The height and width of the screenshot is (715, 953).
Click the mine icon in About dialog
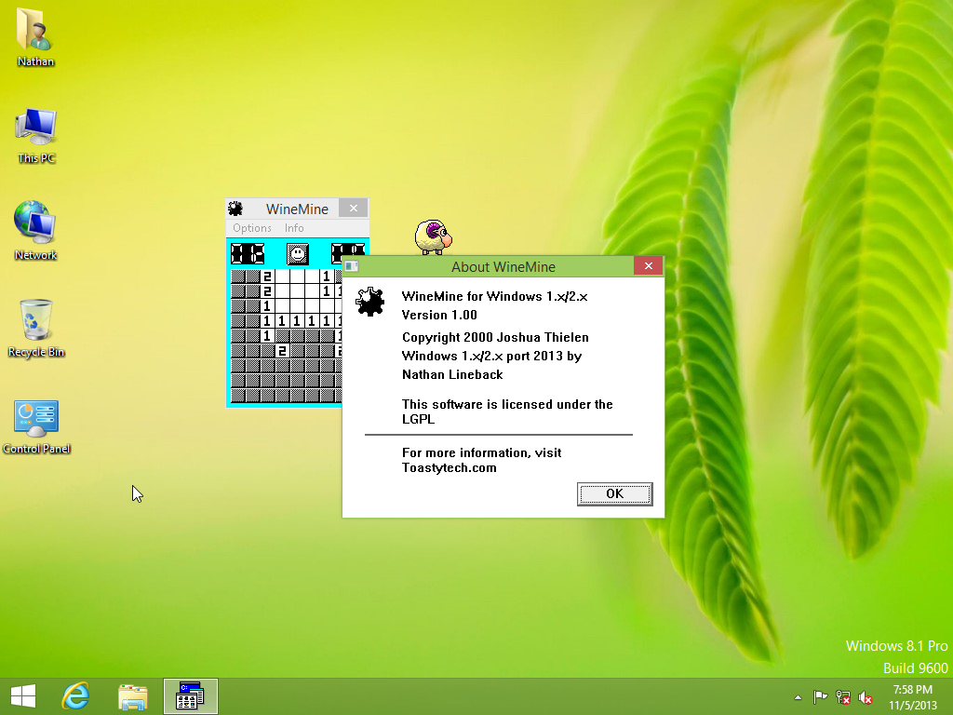click(x=369, y=303)
